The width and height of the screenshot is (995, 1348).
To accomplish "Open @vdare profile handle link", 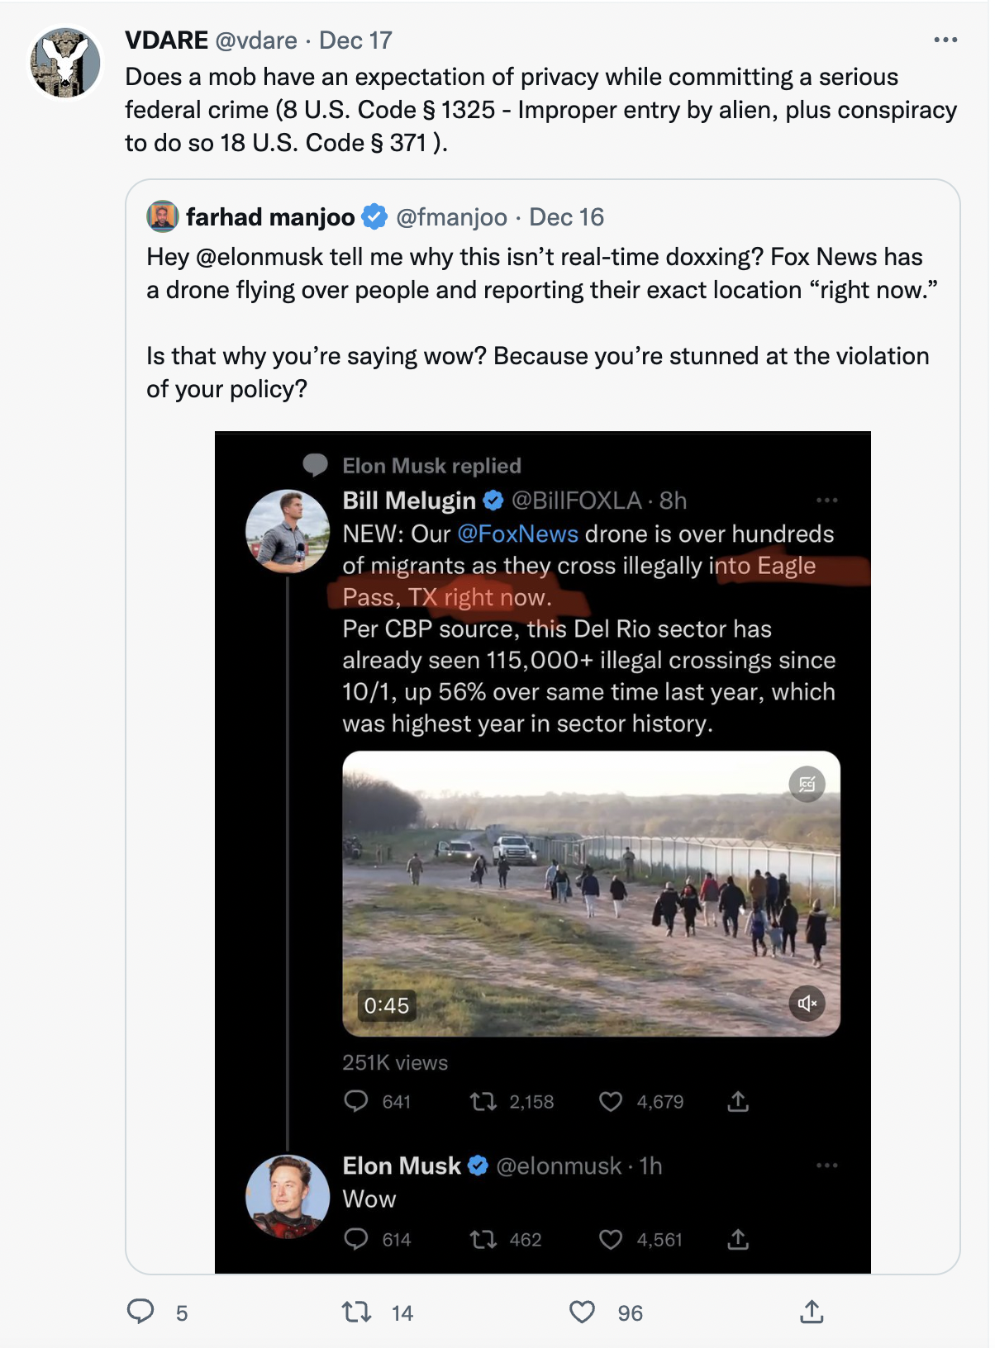I will (256, 40).
